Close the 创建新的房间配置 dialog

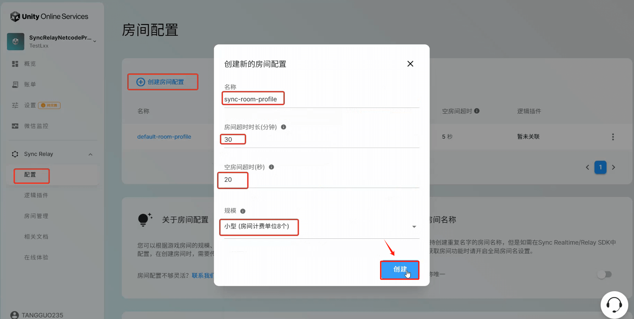click(x=410, y=64)
